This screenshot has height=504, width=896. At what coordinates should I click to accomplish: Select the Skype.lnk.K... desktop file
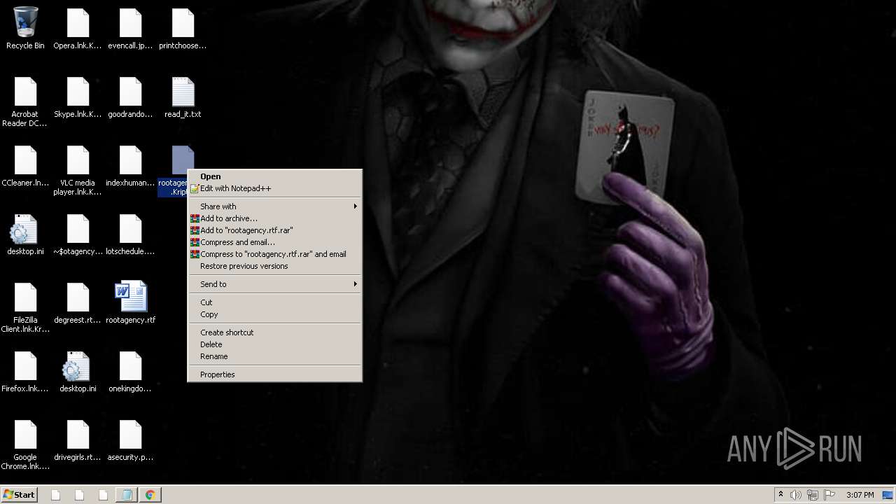point(78,98)
